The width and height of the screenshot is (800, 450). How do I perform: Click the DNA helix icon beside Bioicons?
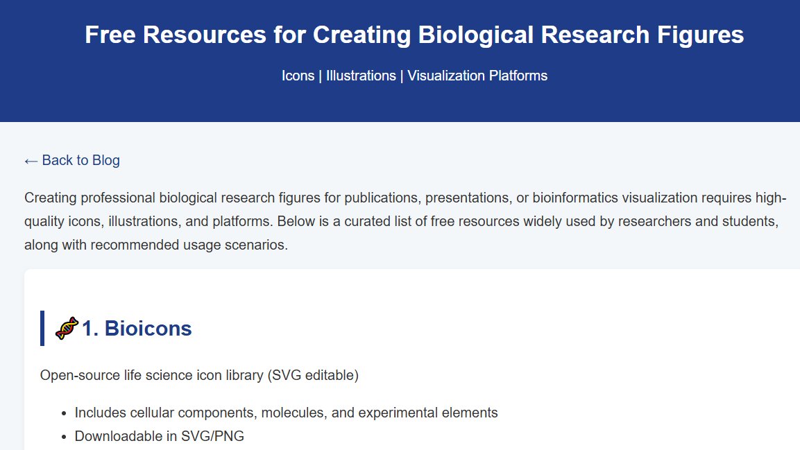coord(67,328)
